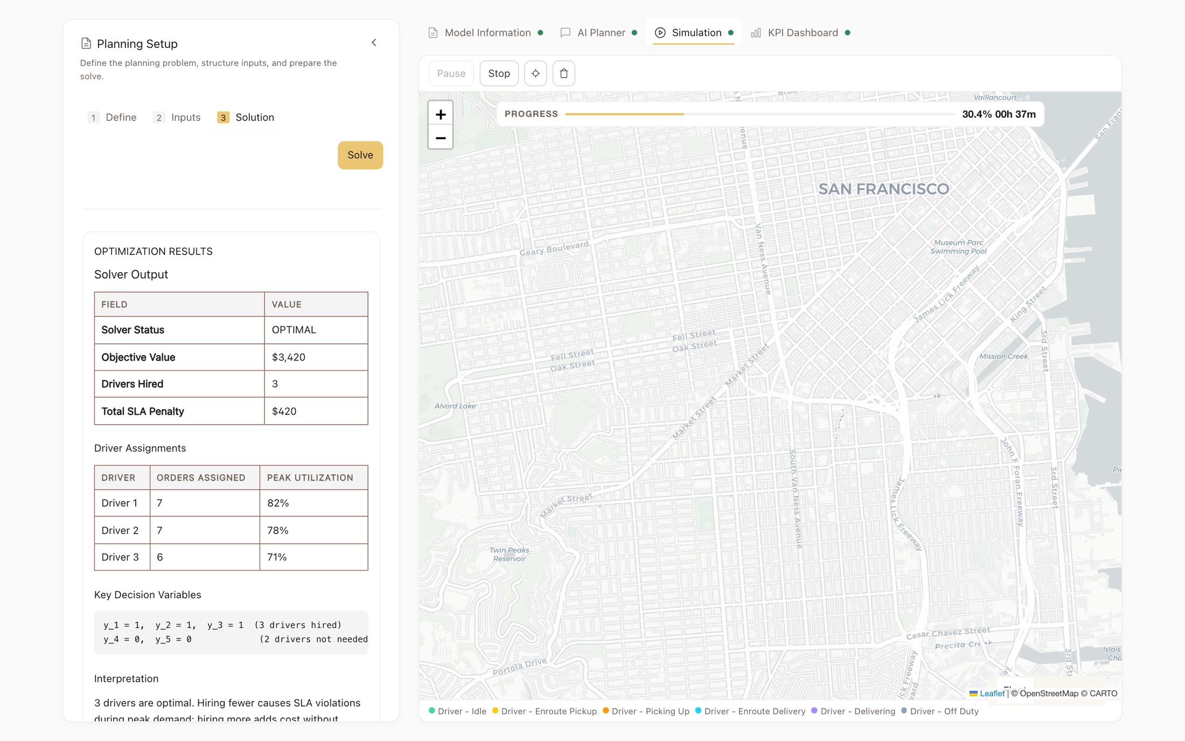Screen dimensions: 1185x741
Task: Click the Driver 1 row label
Action: tap(120, 503)
